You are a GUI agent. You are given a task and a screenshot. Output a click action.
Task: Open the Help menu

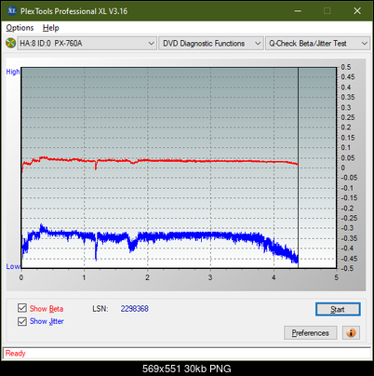pyautogui.click(x=51, y=28)
